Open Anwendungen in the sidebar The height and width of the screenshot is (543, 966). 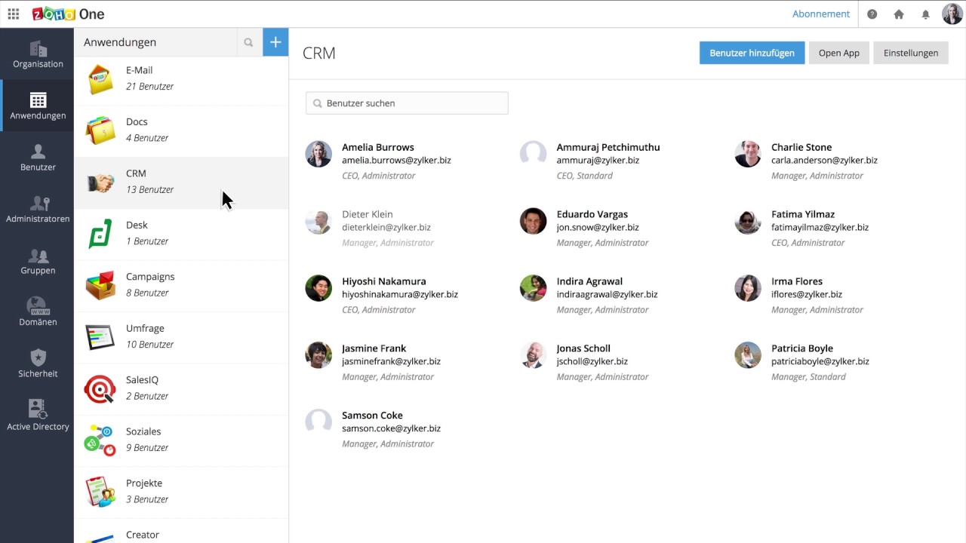[38, 106]
